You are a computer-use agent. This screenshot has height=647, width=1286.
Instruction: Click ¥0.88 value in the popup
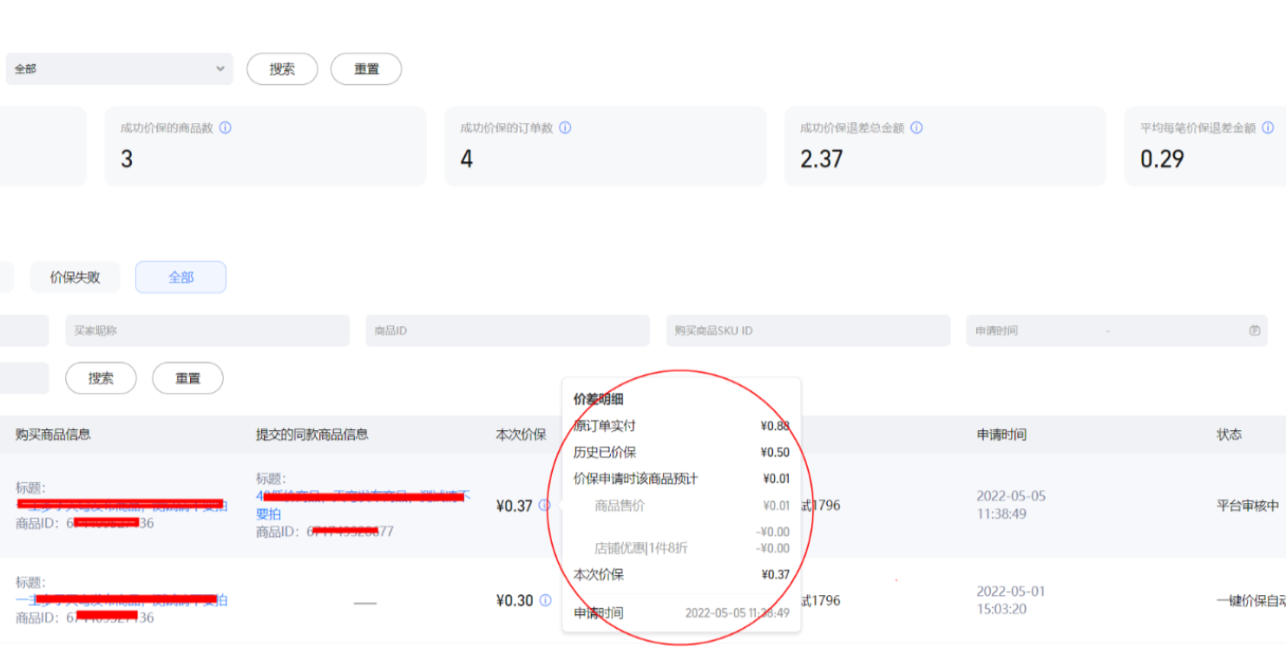775,426
